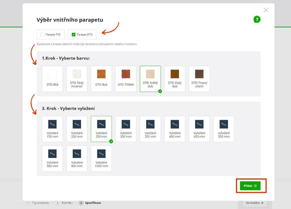291x209 pixels.
Task: Toggle the Parapet DTD checkbox
Action: (x=74, y=35)
